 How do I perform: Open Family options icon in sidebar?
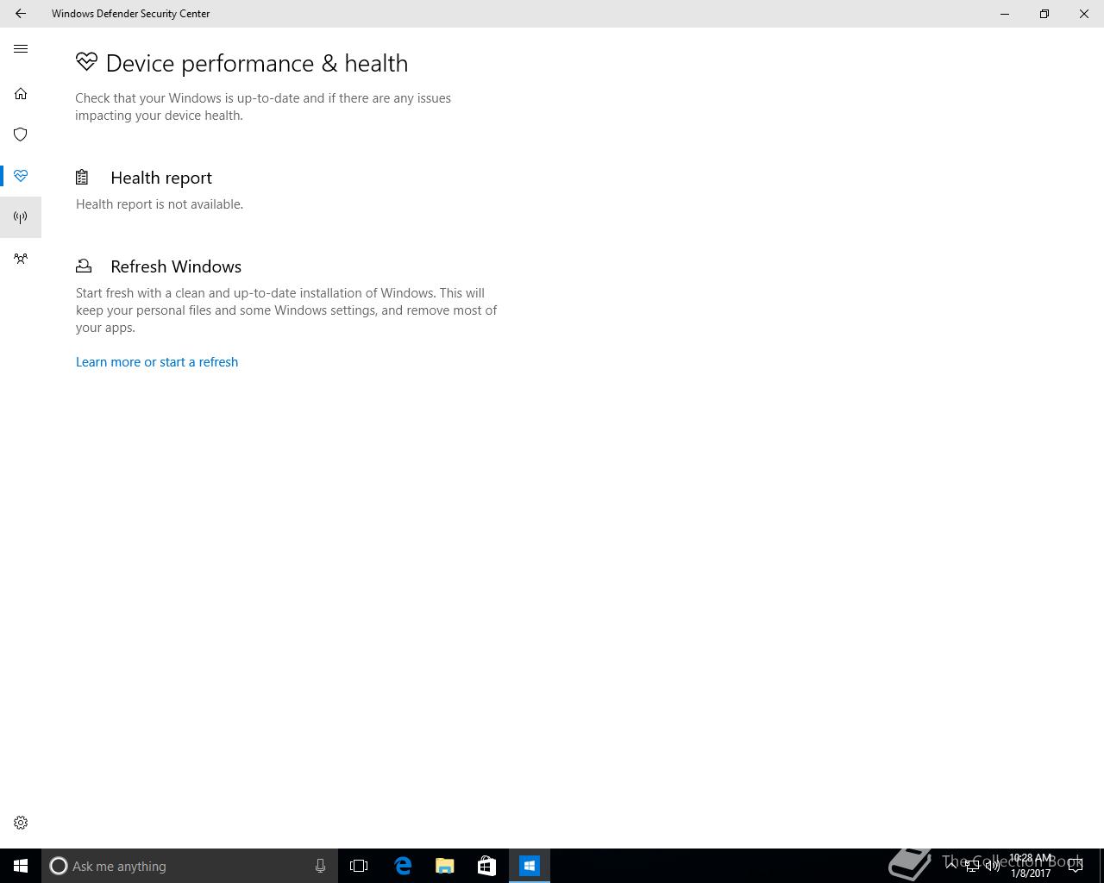click(x=21, y=259)
